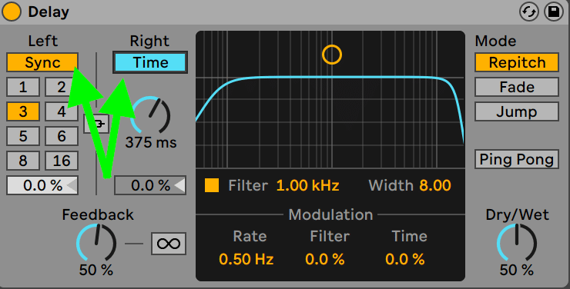Click the Dry/Wet knob

coord(517,243)
